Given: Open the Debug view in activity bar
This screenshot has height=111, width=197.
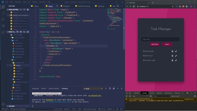Looking at the screenshot, I should [x=3, y=26].
